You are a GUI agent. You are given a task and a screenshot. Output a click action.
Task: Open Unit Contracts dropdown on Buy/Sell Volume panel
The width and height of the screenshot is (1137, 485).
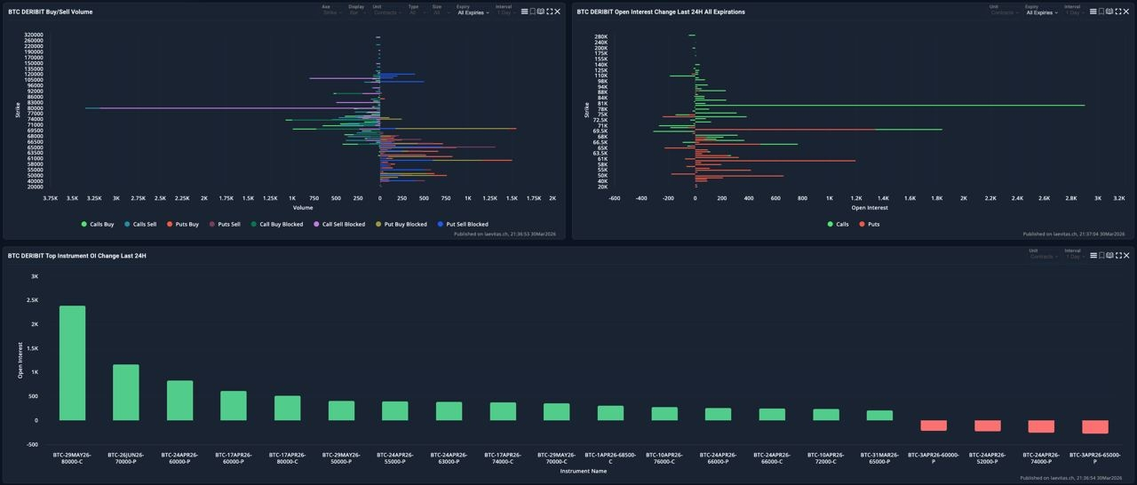point(386,12)
